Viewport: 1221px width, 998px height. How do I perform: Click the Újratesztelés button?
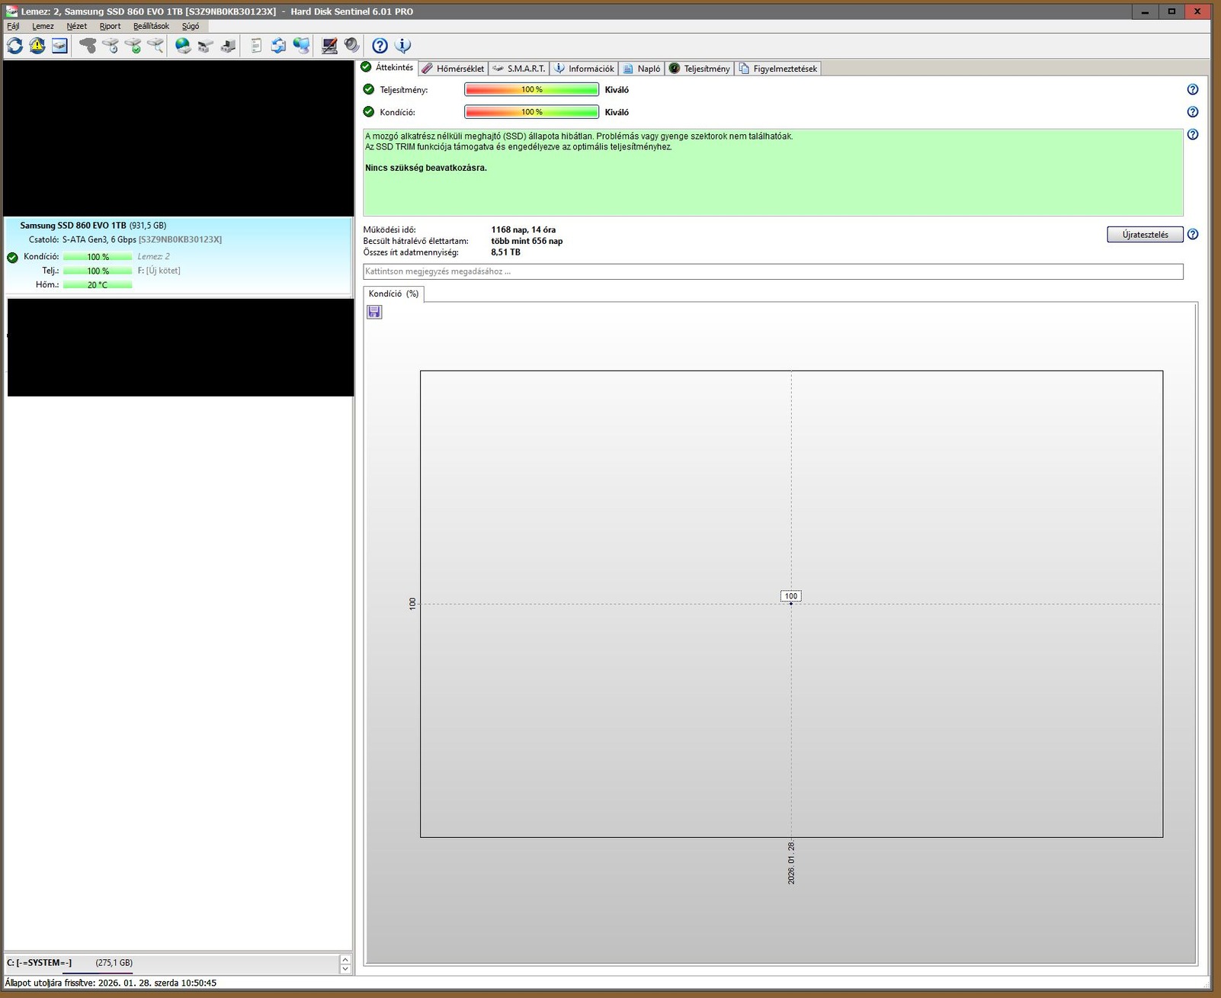click(1145, 234)
